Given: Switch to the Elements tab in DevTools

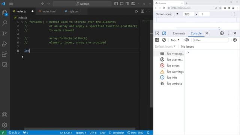Looking at the screenshot, I should (x=179, y=33).
